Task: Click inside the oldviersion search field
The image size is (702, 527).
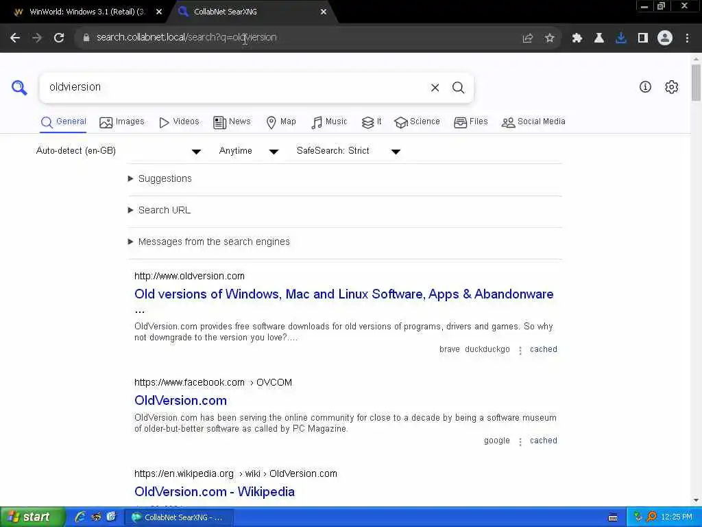Action: [x=233, y=87]
